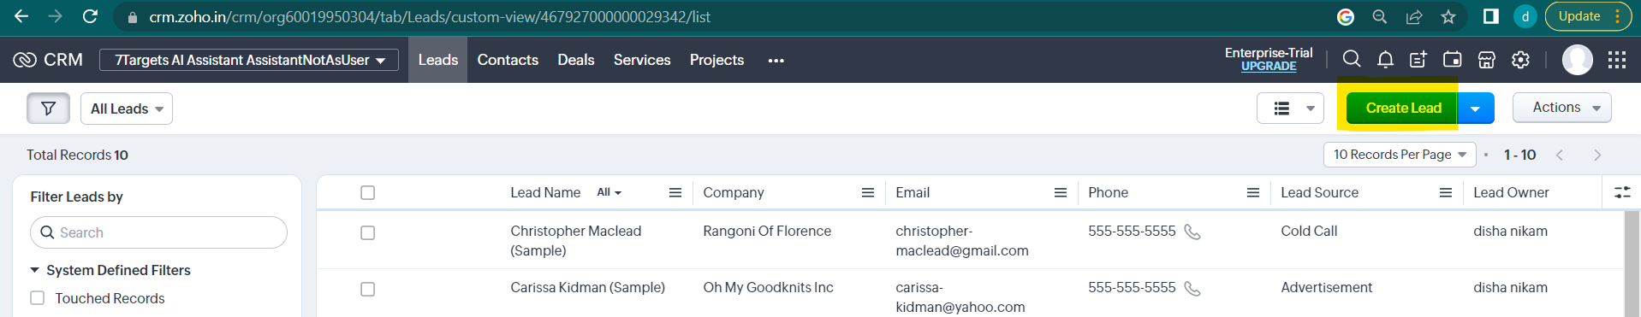Open browser side panel icon
Viewport: 1641px width, 317px height.
[x=1490, y=16]
